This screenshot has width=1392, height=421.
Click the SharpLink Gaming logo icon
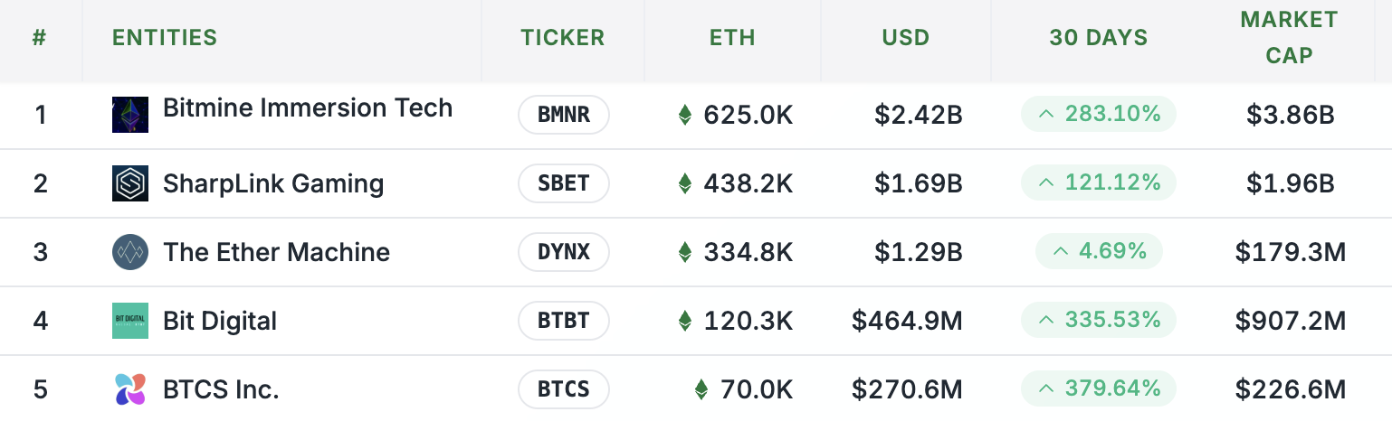click(130, 183)
